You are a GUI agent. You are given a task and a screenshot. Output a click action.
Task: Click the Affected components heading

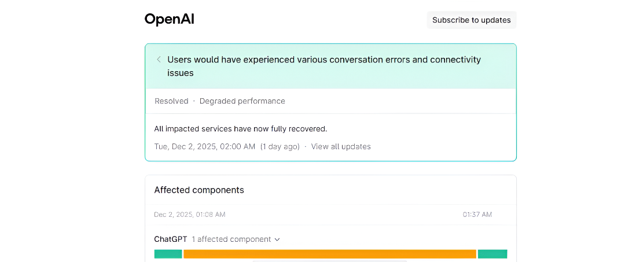click(199, 190)
